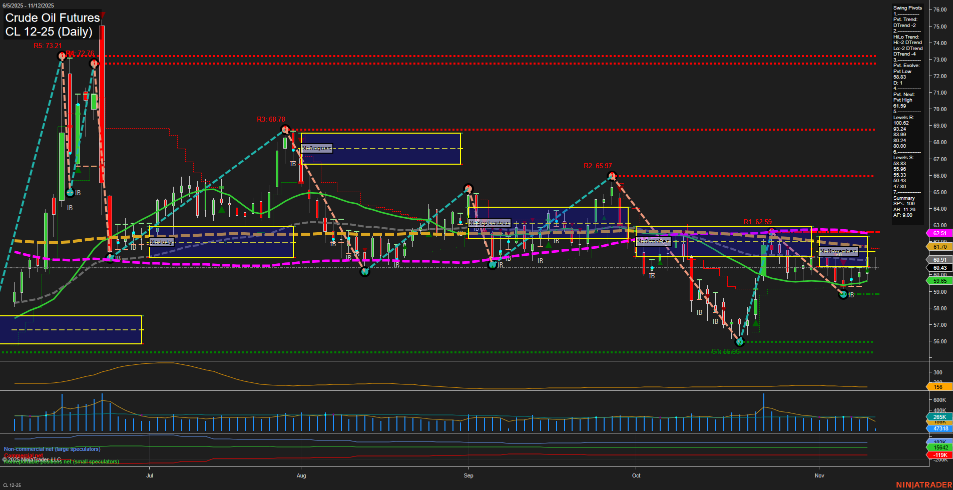Click the date range label 6/5/2025 - 11/12/2025
The height and width of the screenshot is (490, 953).
click(29, 6)
